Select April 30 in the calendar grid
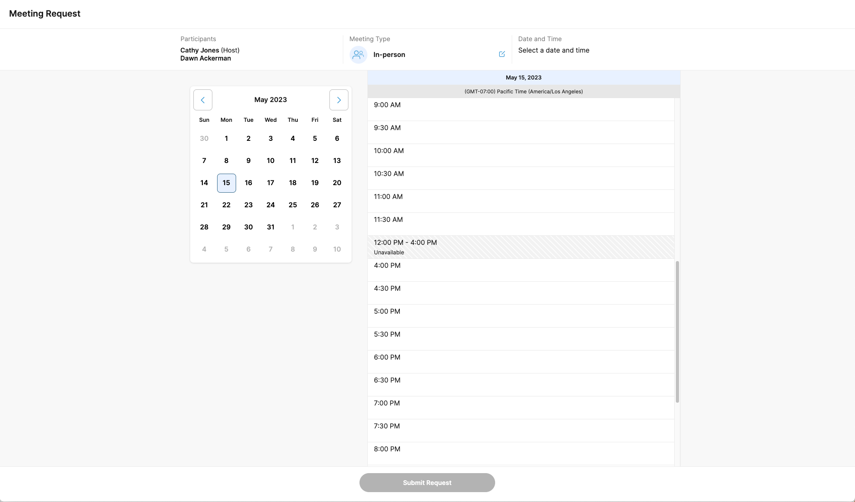The height and width of the screenshot is (502, 855). point(204,138)
